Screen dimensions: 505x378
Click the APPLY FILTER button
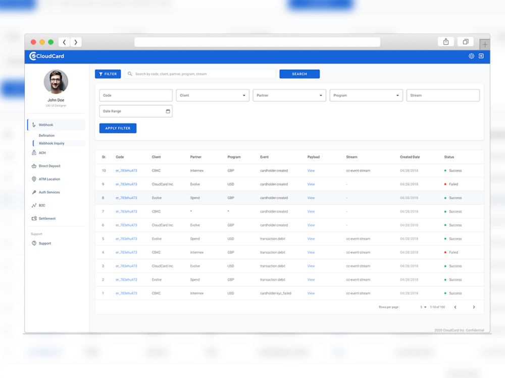(118, 128)
